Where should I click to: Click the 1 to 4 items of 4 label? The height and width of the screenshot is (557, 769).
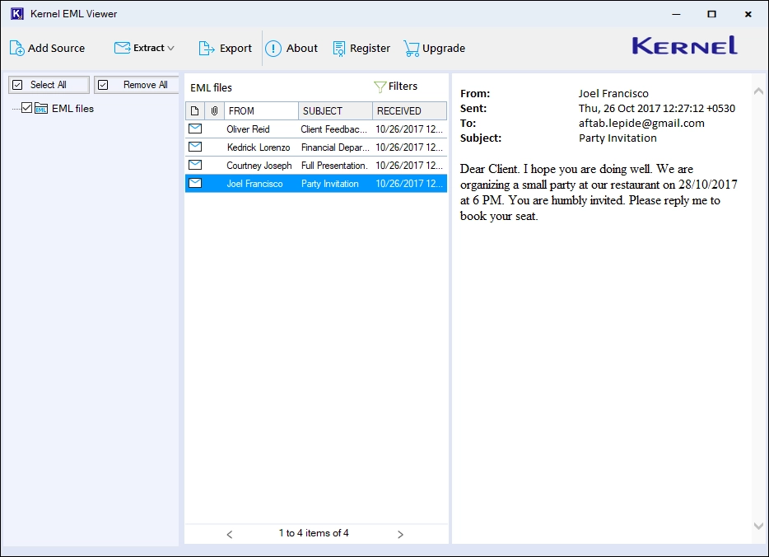(x=314, y=533)
